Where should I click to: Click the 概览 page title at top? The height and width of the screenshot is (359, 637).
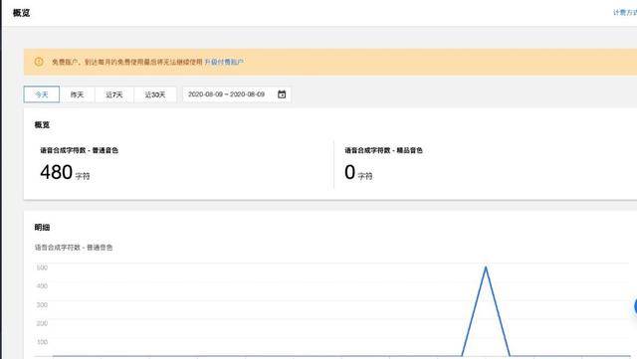(x=21, y=13)
